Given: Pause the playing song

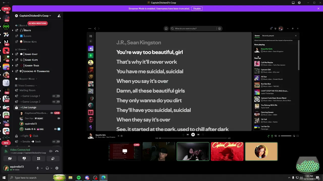Looking at the screenshot, I should [193, 135].
